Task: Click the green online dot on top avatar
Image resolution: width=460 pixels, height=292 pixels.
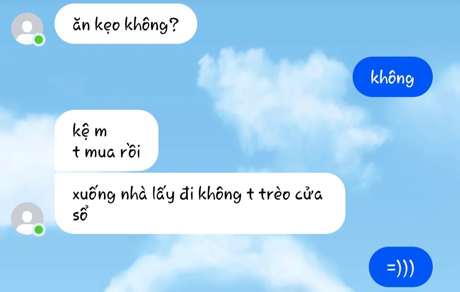Action: point(39,40)
